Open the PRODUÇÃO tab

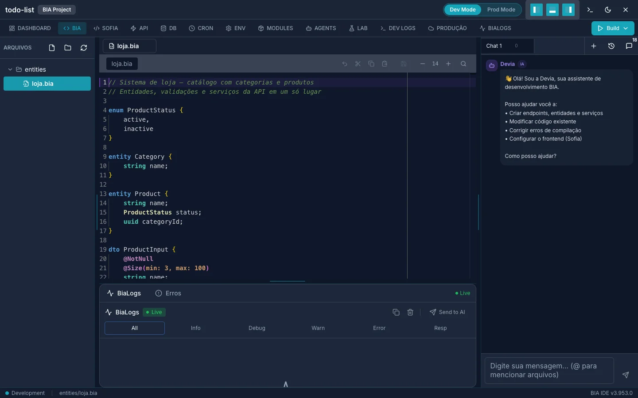[x=447, y=28]
